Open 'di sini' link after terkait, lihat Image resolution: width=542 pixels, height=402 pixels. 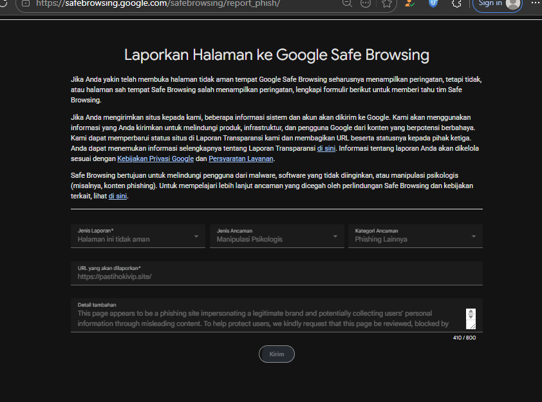coord(118,196)
